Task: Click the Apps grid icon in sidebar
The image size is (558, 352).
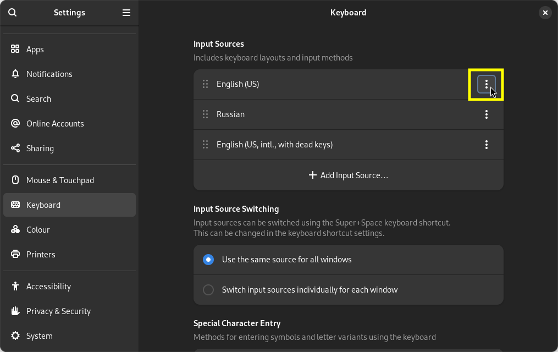Action: pyautogui.click(x=15, y=49)
